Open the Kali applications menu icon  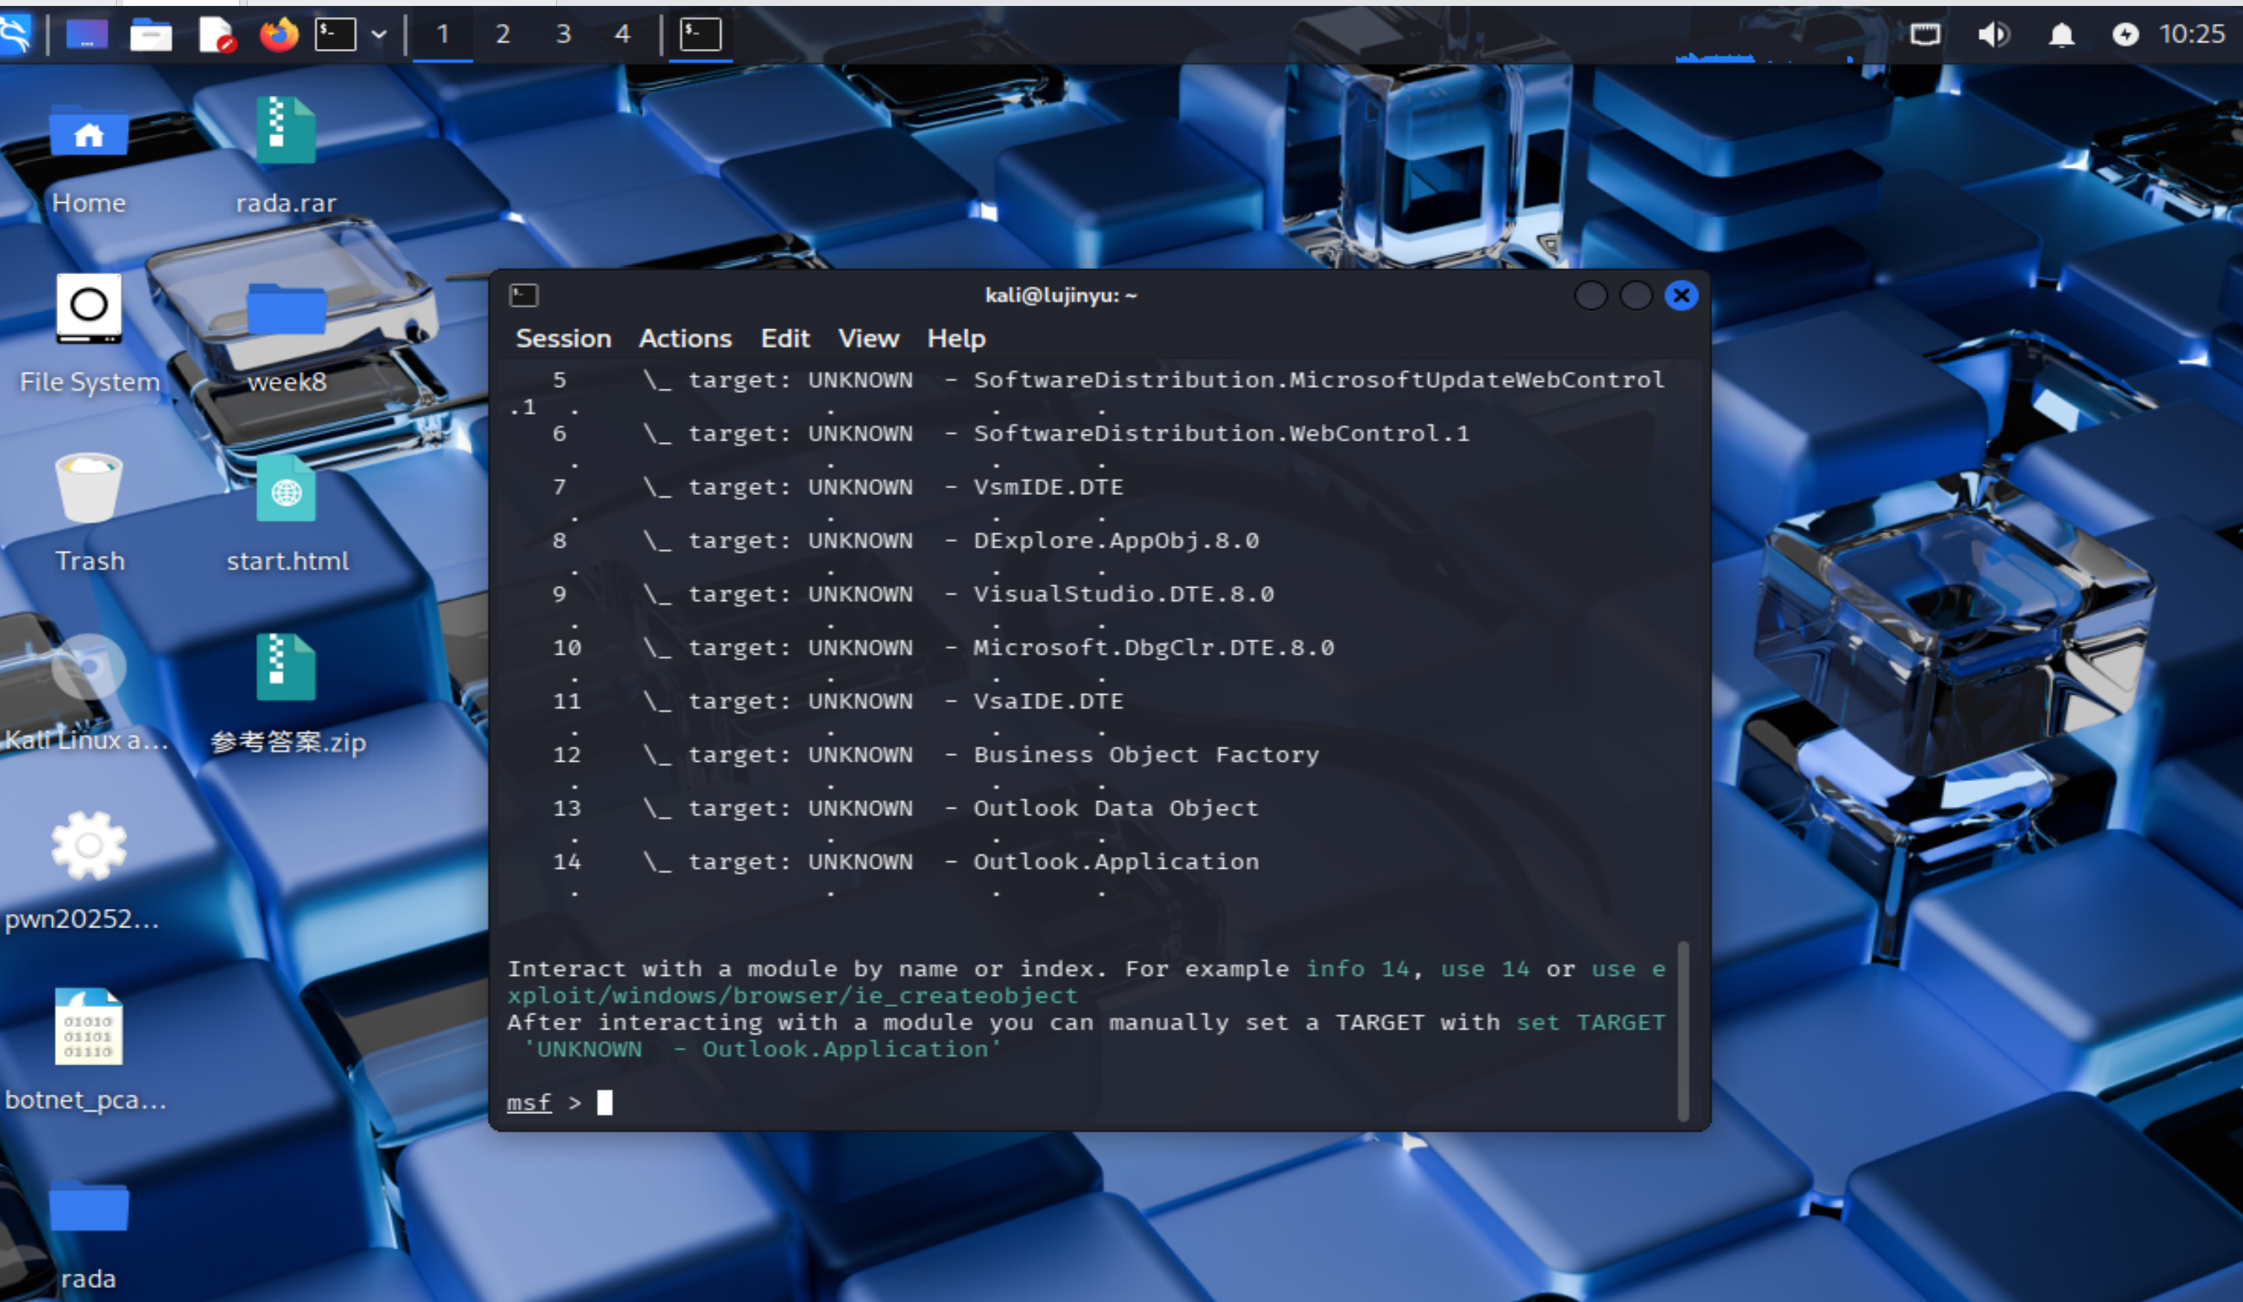coord(15,35)
